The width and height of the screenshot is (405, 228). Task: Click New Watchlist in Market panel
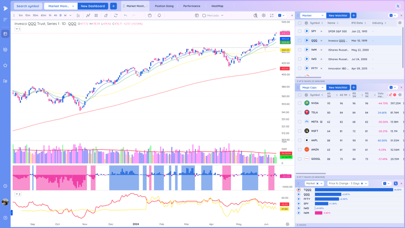click(x=338, y=15)
